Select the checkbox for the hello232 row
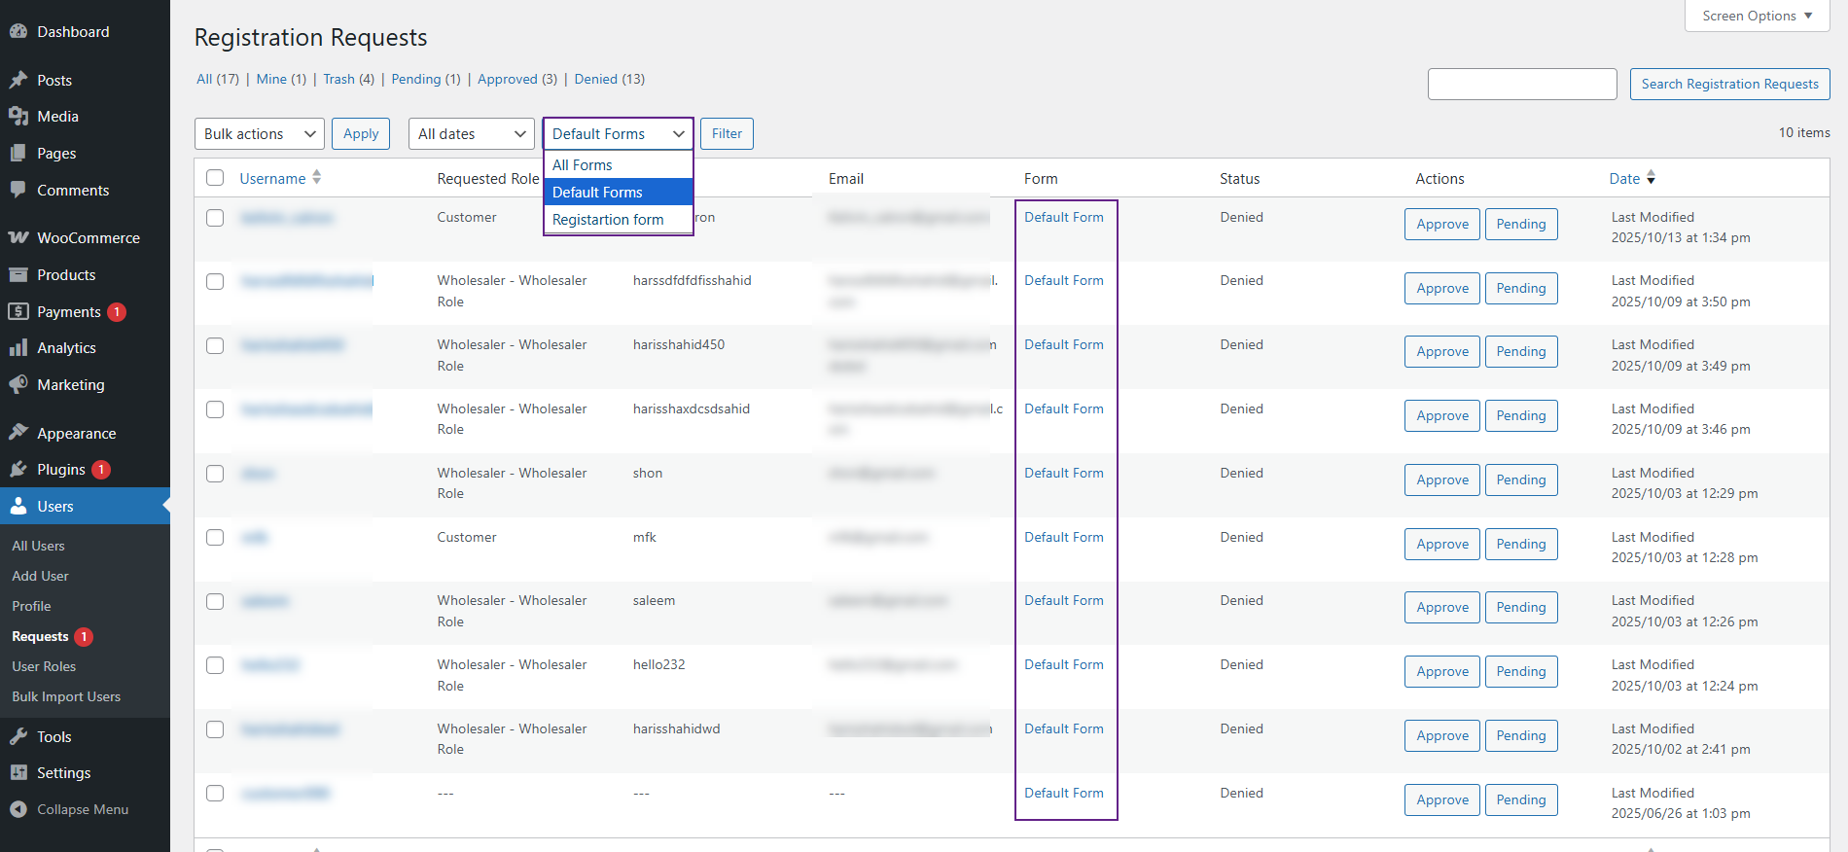This screenshot has height=852, width=1848. [x=215, y=665]
